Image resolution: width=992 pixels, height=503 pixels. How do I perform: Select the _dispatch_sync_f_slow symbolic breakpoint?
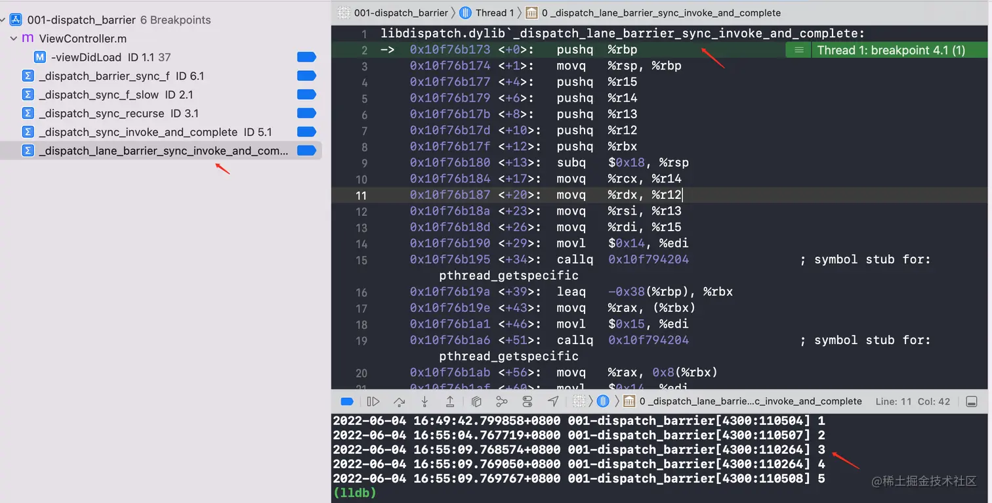point(161,95)
